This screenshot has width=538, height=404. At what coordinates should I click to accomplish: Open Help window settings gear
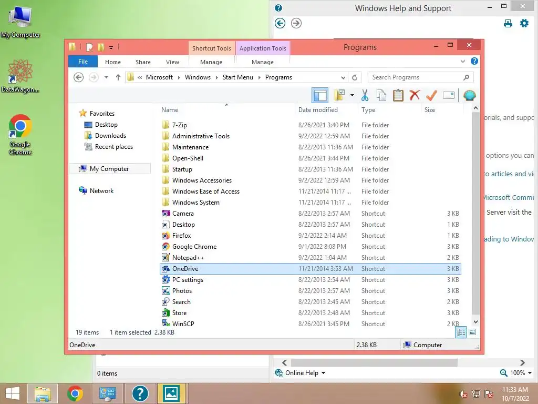coord(524,23)
